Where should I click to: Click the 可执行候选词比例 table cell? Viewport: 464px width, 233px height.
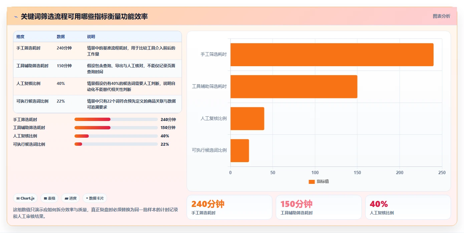coord(32,101)
